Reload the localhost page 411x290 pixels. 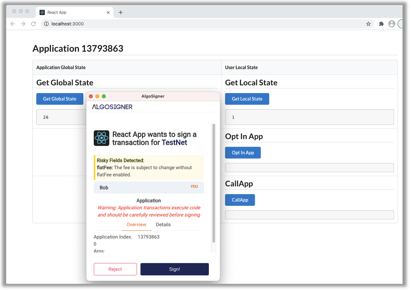pyautogui.click(x=34, y=24)
